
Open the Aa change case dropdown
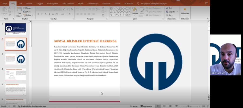63,14
